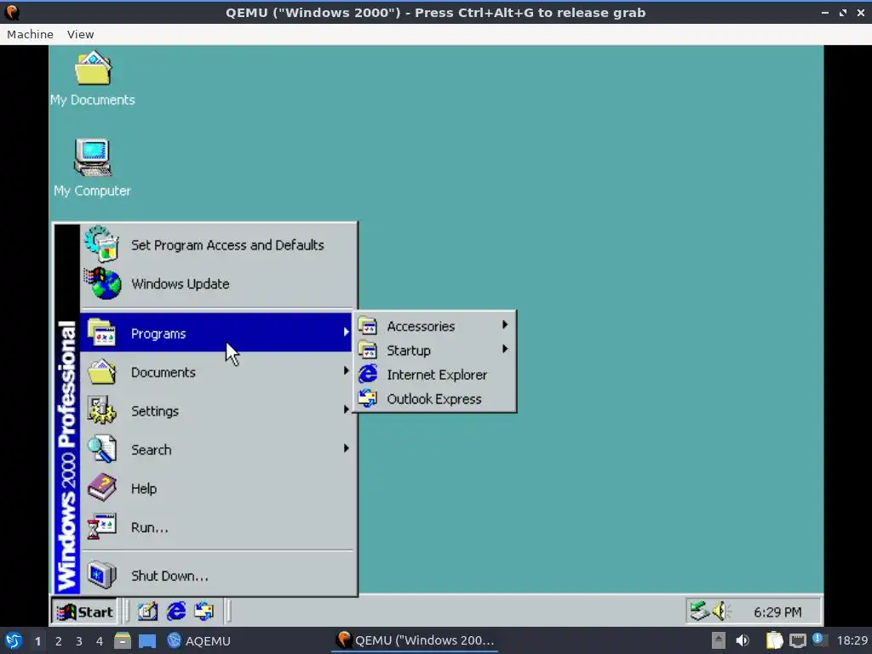Click the Shut Down monitor icon

click(102, 575)
